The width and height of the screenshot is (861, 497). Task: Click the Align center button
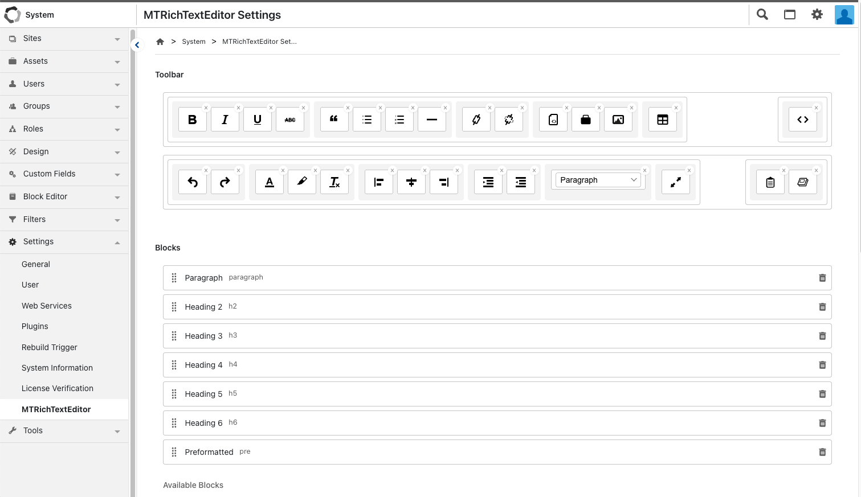pos(411,182)
